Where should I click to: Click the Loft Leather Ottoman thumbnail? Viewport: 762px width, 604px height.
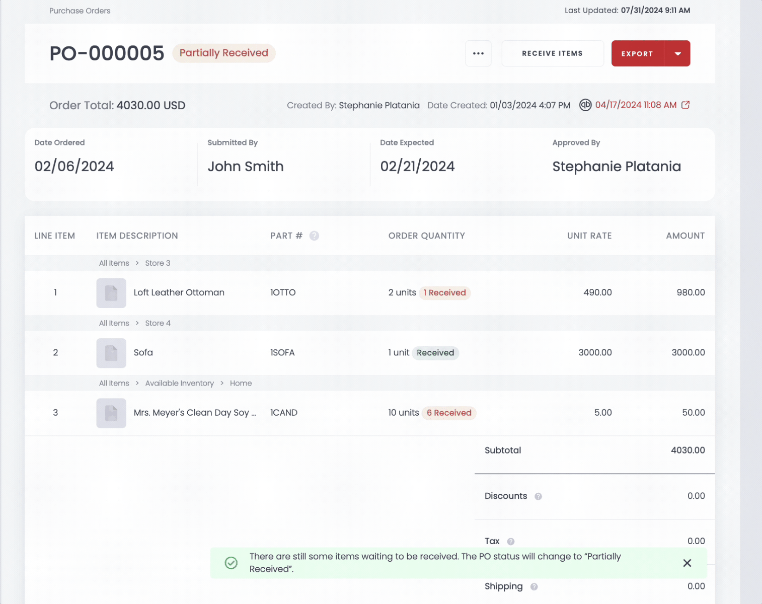(x=111, y=292)
